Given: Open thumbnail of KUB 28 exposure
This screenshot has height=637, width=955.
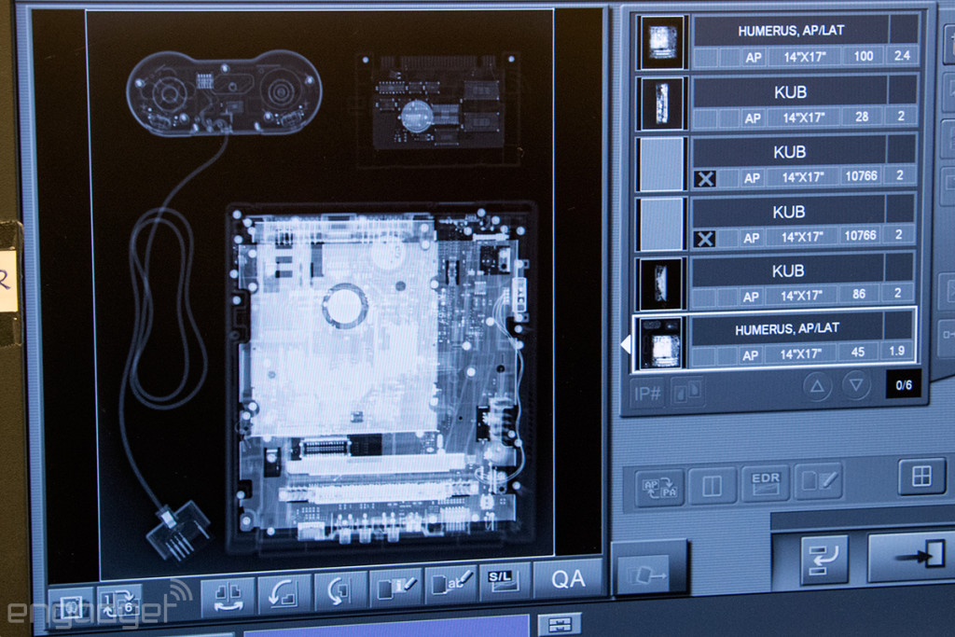Looking at the screenshot, I should click(x=662, y=103).
